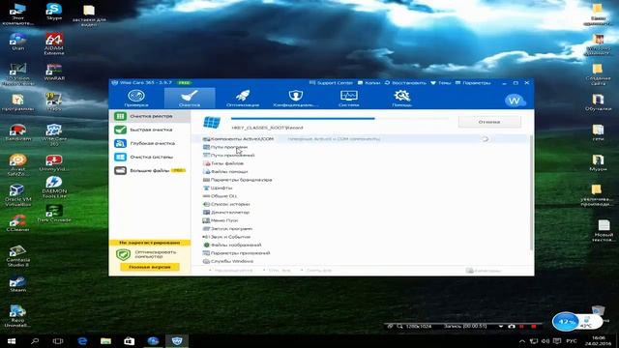619x348 pixels.
Task: Select Быстрая очистка in sidebar
Action: point(150,130)
